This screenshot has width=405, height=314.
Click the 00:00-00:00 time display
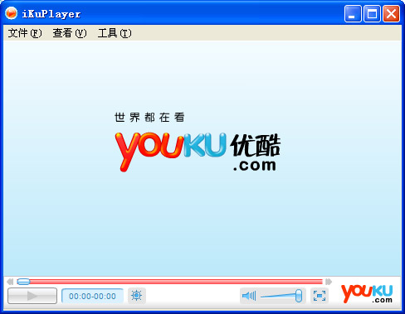pos(92,296)
